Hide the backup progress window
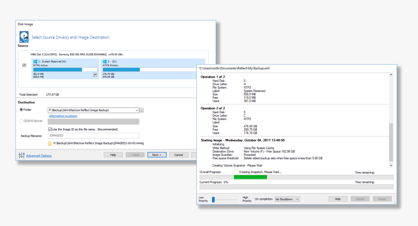The height and width of the screenshot is (226, 418). pos(337,199)
